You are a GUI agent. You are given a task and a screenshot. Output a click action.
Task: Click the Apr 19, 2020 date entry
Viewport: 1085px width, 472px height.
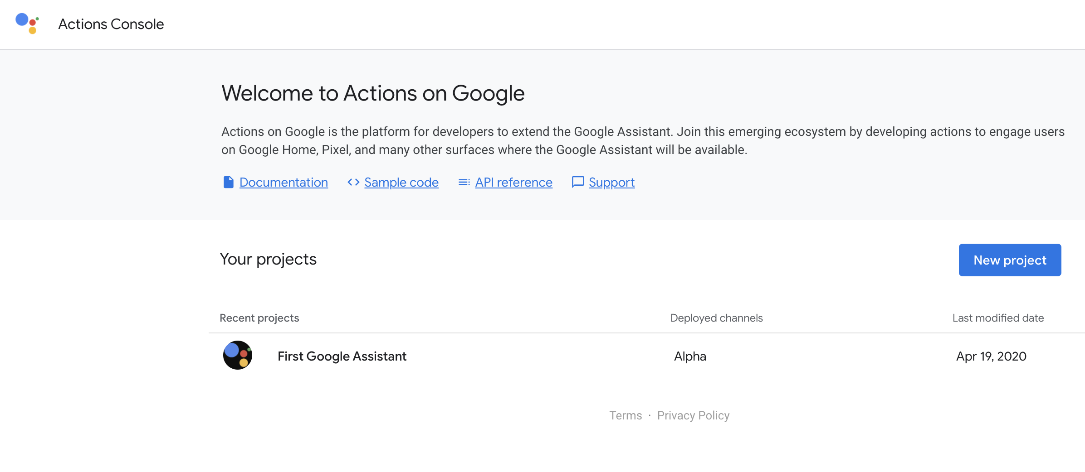(991, 356)
